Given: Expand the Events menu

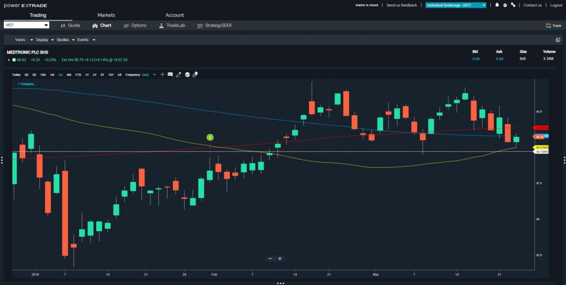Looking at the screenshot, I should click(x=86, y=40).
